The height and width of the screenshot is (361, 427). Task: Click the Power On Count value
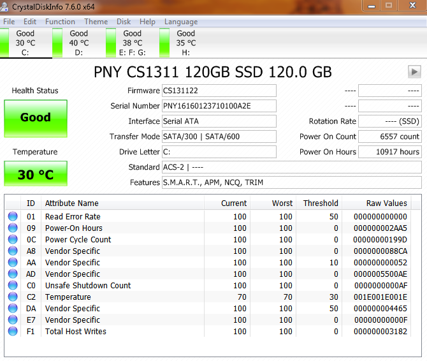point(390,136)
